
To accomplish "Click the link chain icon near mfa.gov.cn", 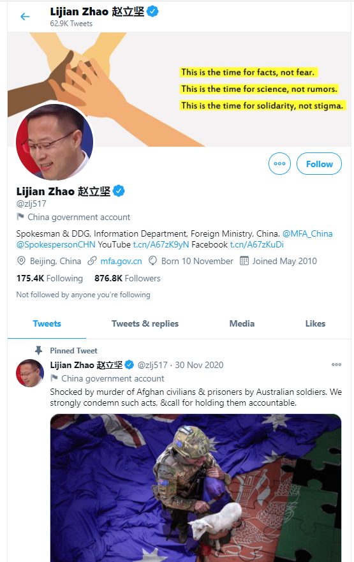I will (x=92, y=261).
